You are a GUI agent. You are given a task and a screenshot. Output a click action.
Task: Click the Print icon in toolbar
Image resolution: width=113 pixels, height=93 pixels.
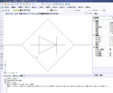12,4
